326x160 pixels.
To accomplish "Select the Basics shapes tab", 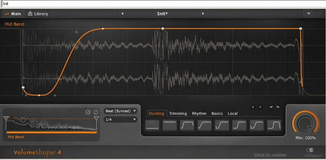I will tap(217, 113).
